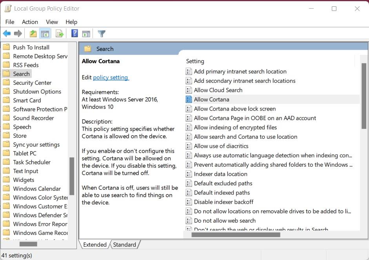The width and height of the screenshot is (369, 260).
Task: Open the File menu
Action: tap(10, 22)
